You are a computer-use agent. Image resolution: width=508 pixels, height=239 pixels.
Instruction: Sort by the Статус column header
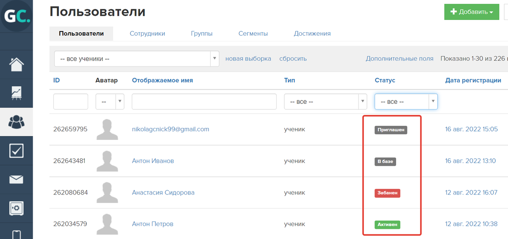(x=385, y=81)
